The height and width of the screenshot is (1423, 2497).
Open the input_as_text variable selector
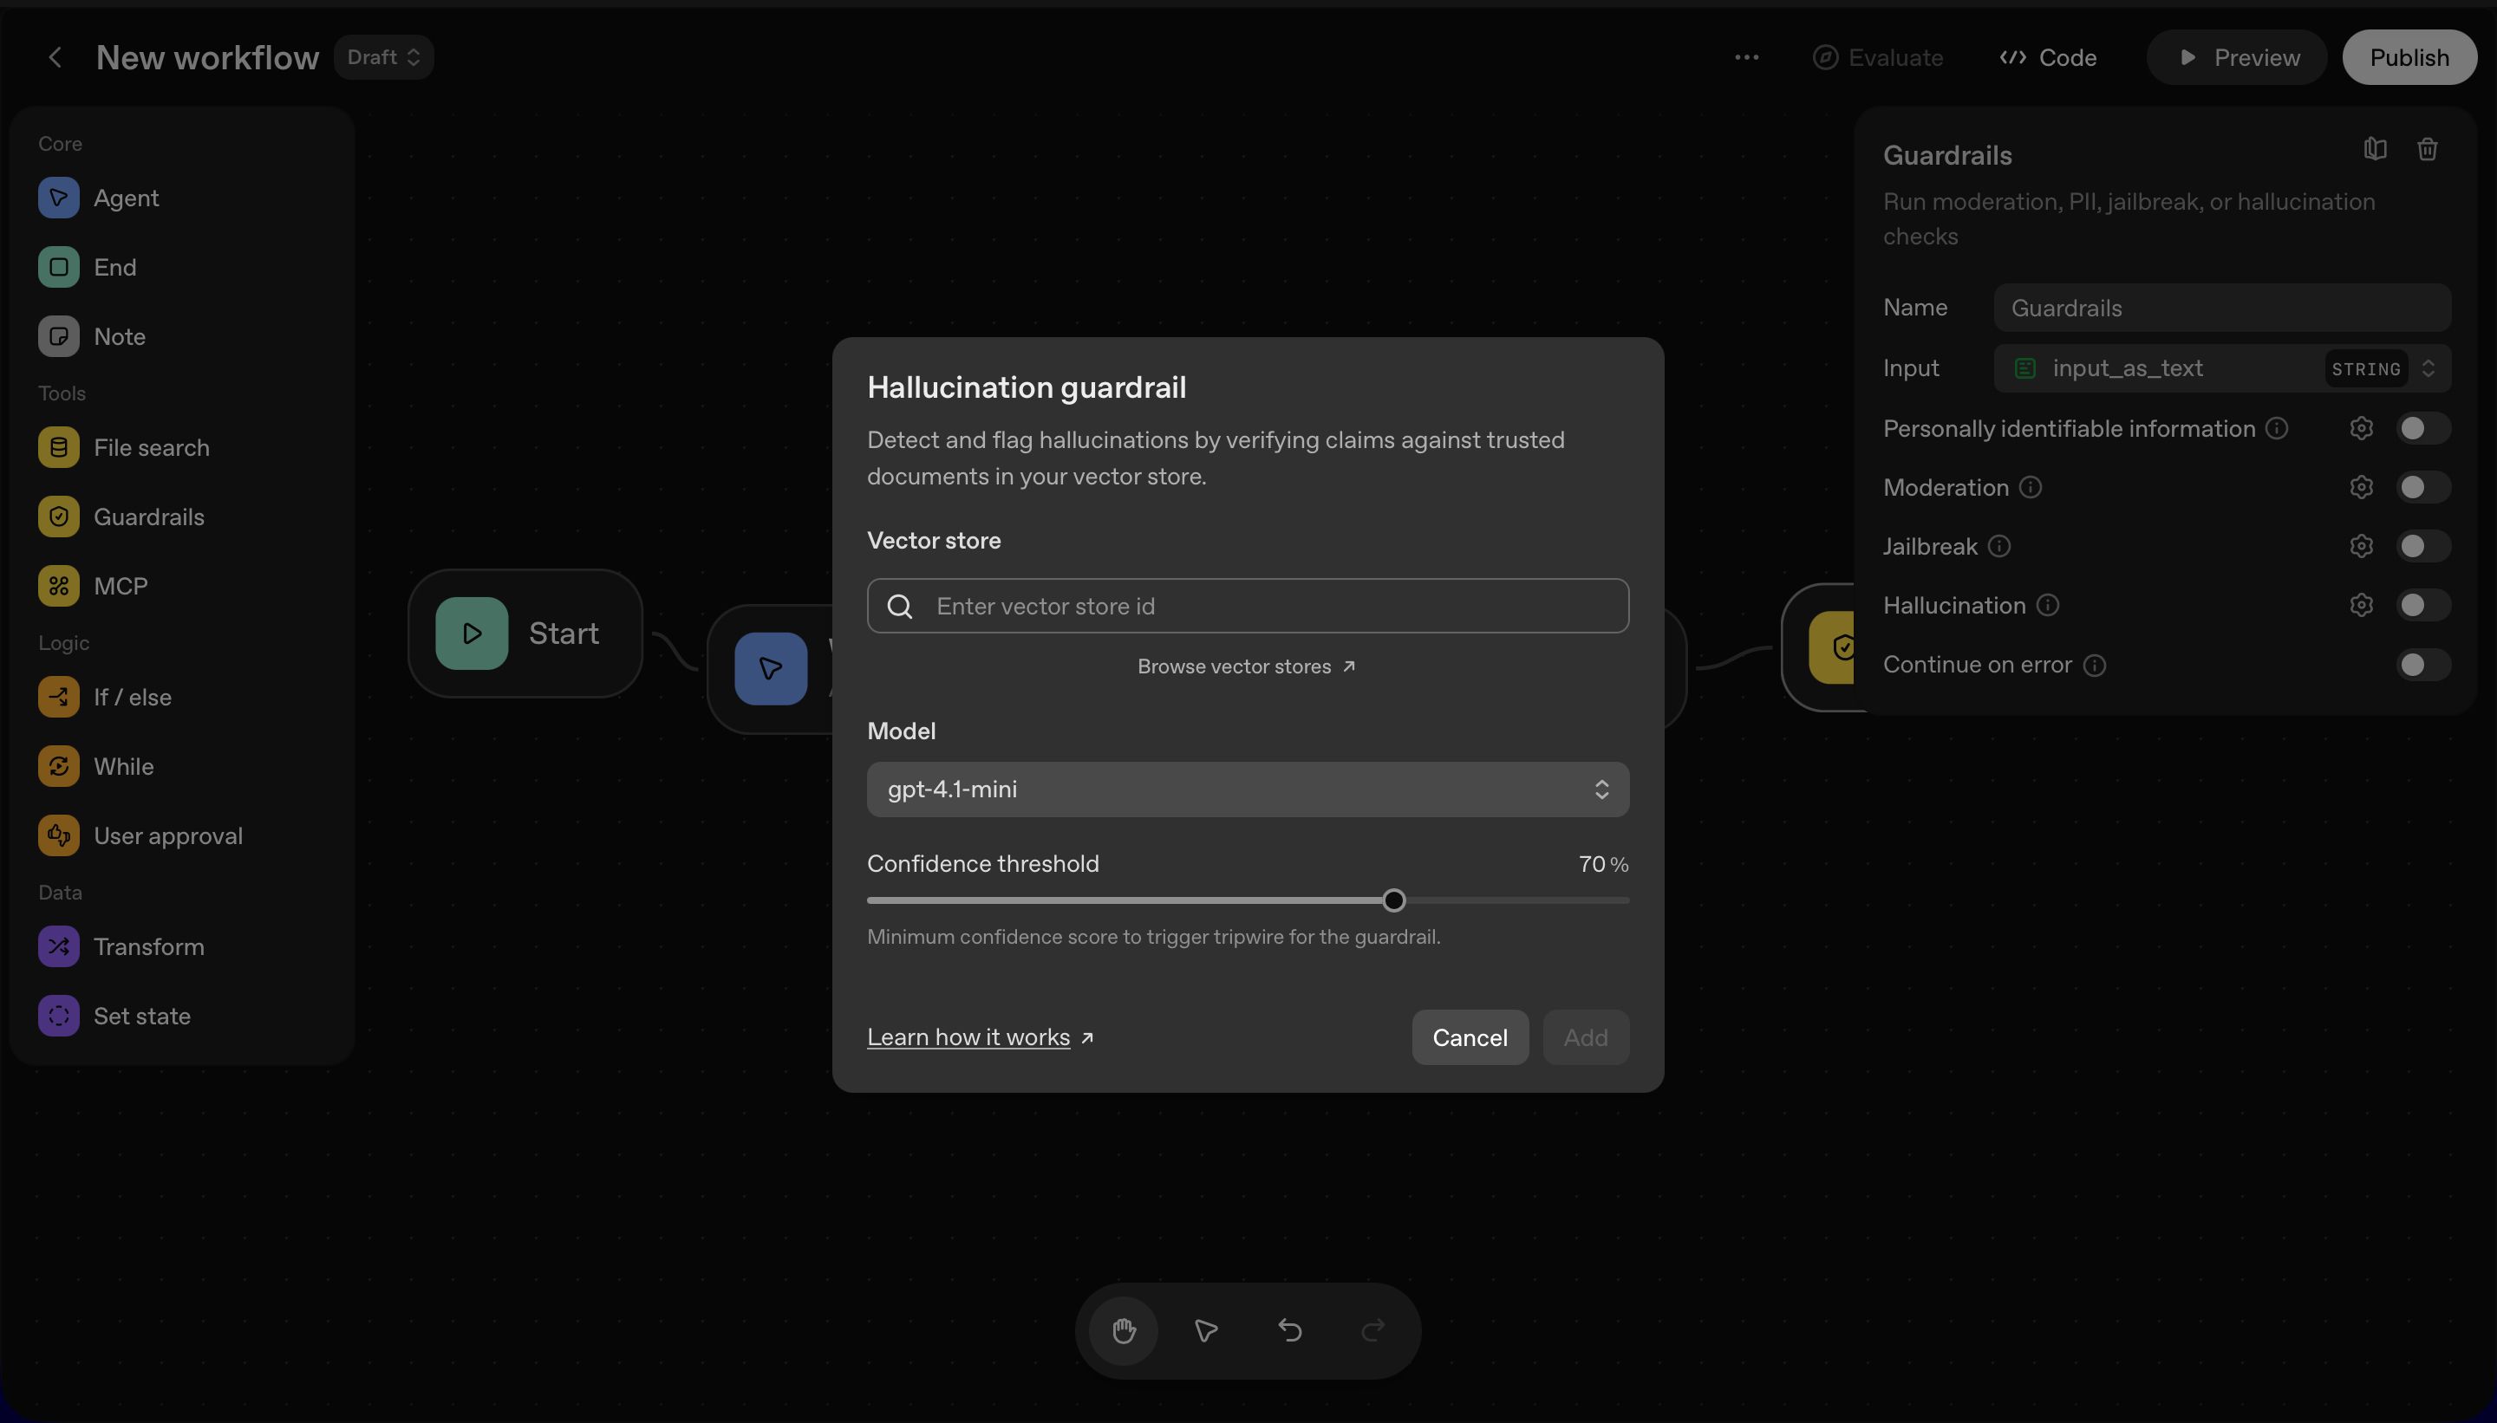point(2221,368)
